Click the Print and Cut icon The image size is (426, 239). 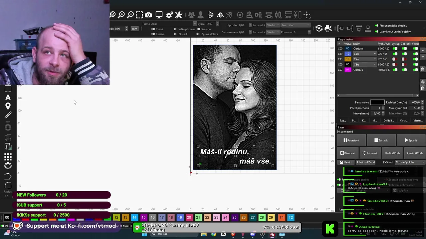point(328,28)
